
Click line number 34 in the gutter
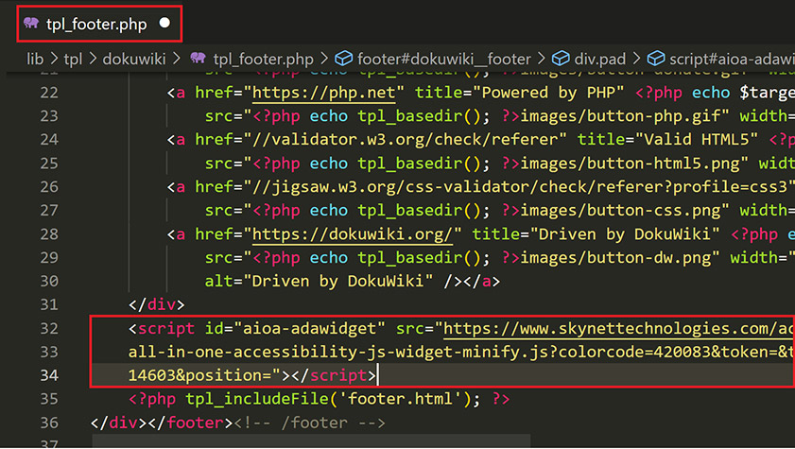click(x=47, y=375)
